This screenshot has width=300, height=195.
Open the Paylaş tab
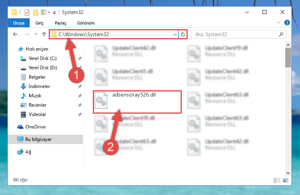(60, 23)
